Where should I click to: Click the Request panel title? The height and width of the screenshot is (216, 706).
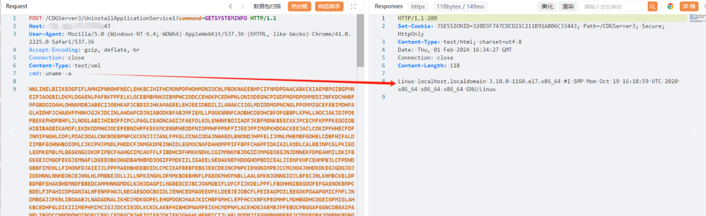coord(17,6)
